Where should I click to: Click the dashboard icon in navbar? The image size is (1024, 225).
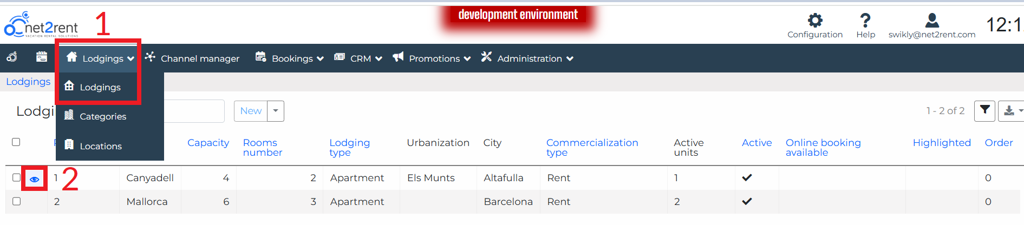(12, 57)
